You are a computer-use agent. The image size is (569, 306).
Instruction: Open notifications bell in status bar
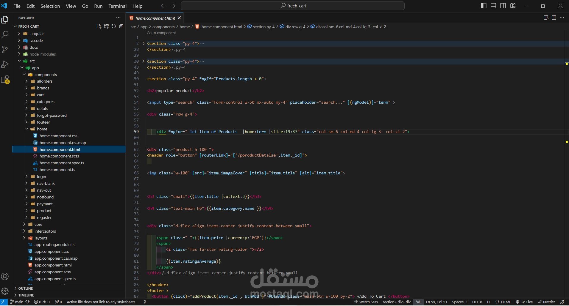tap(562, 302)
